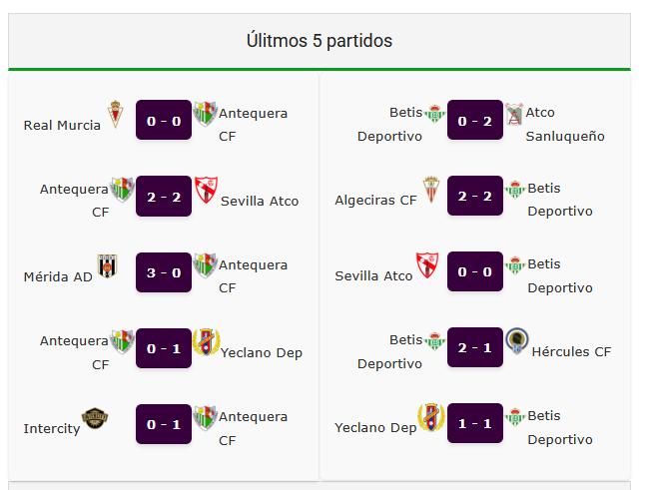Click Yeclano Dep crest beside 0 - 1 score
This screenshot has width=648, height=490.
point(206,341)
